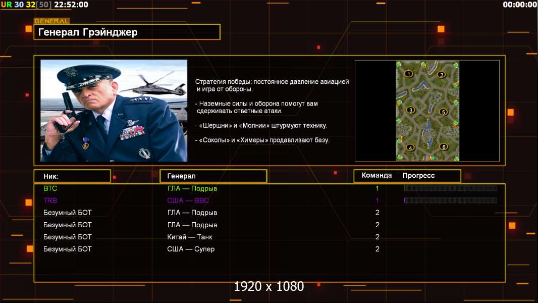This screenshot has height=303, width=538.
Task: Click the UR indicator in the top-left corner
Action: point(6,5)
